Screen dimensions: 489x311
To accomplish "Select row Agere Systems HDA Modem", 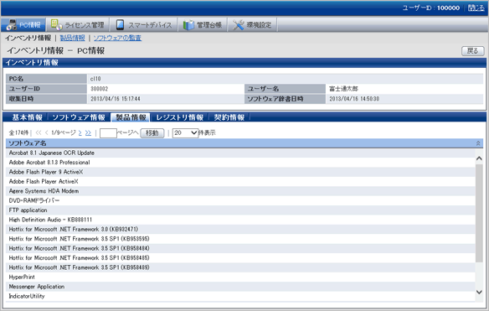I will click(240, 191).
